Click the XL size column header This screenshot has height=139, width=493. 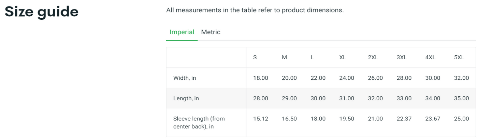coord(343,58)
